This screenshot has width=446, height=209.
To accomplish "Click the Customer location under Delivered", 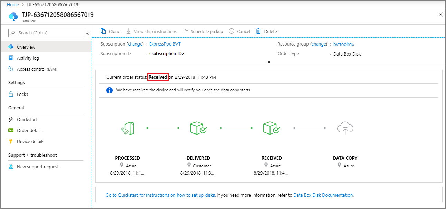I will click(202, 166).
